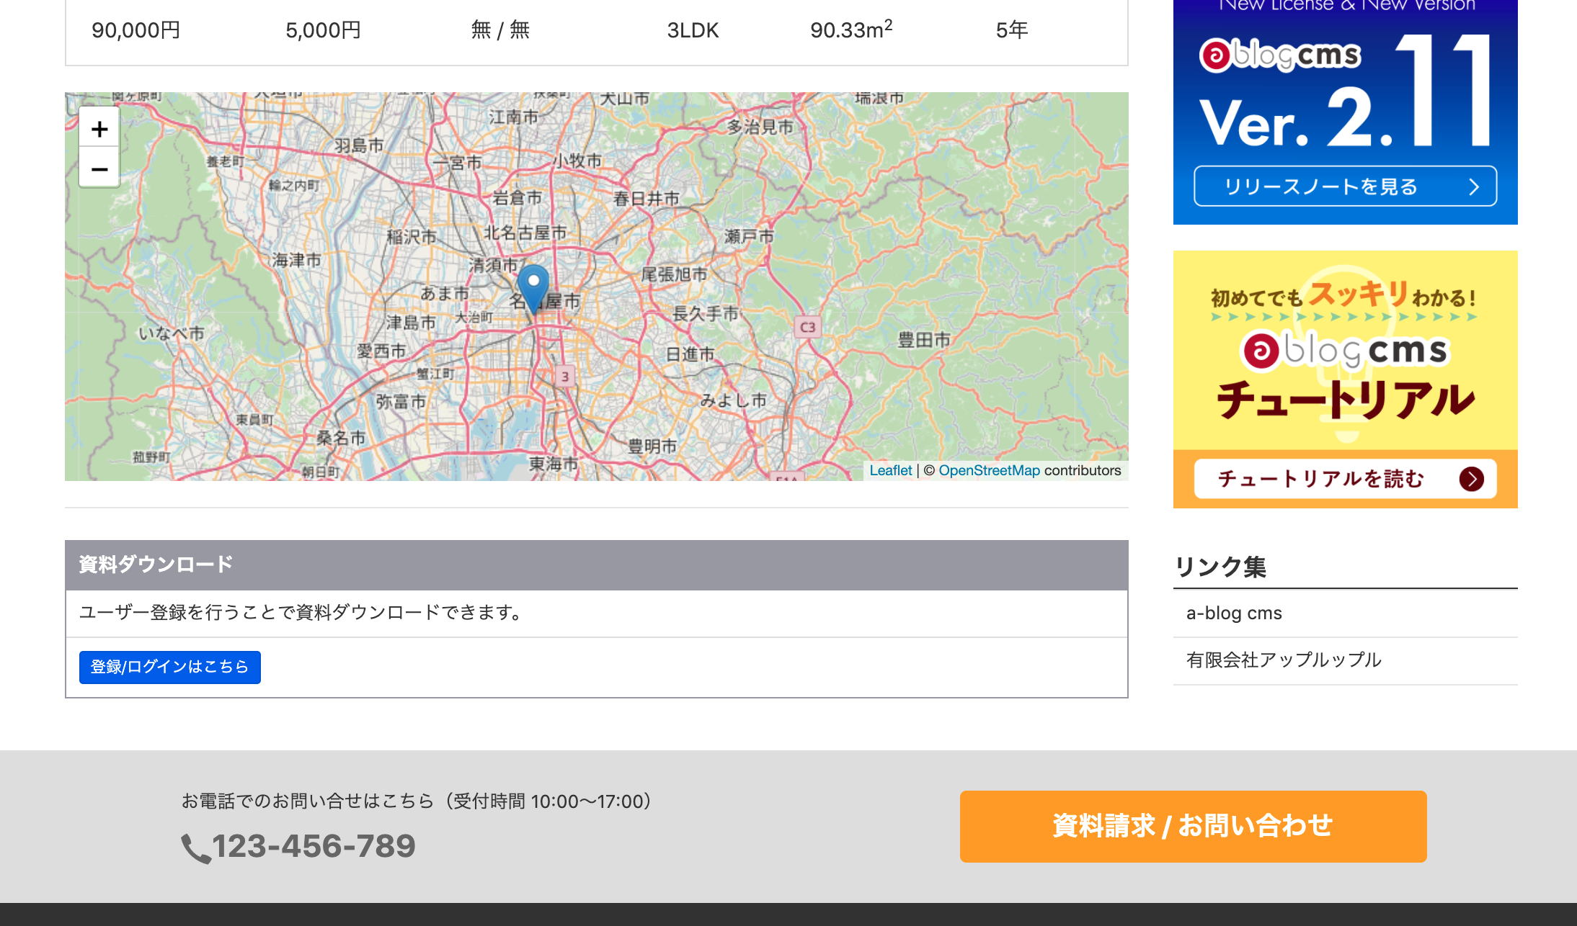The image size is (1577, 926).
Task: Select the 5年 age cell
Action: (1012, 30)
